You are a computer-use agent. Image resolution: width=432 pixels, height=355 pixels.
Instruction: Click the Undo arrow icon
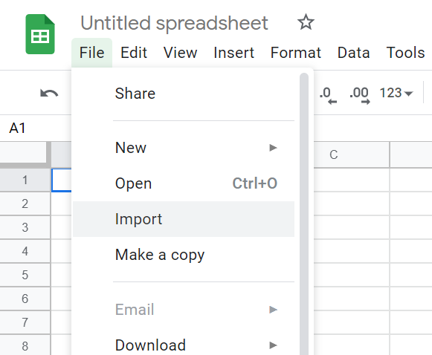pyautogui.click(x=49, y=94)
